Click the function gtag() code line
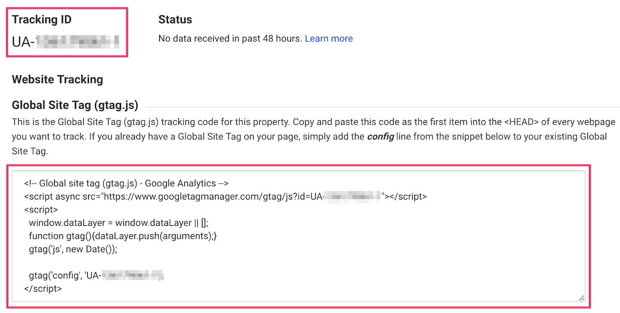Screen dimensions: 620x313 123,236
